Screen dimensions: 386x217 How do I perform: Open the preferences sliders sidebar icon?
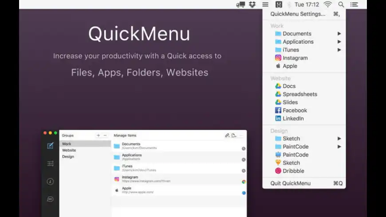[50, 164]
